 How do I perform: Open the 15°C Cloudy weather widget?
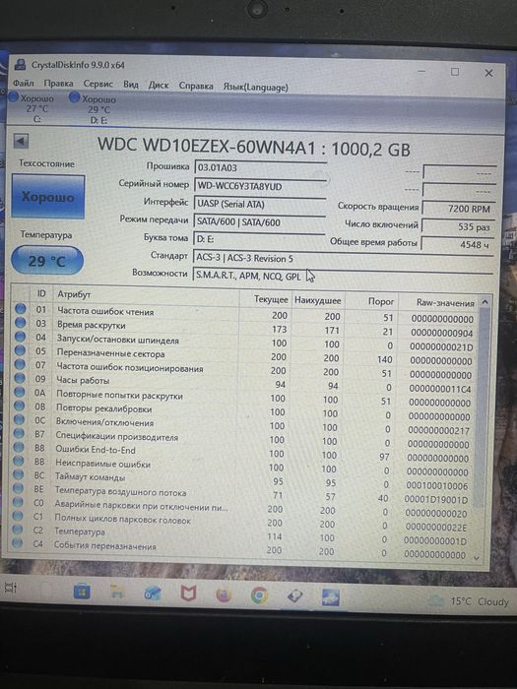click(x=470, y=601)
